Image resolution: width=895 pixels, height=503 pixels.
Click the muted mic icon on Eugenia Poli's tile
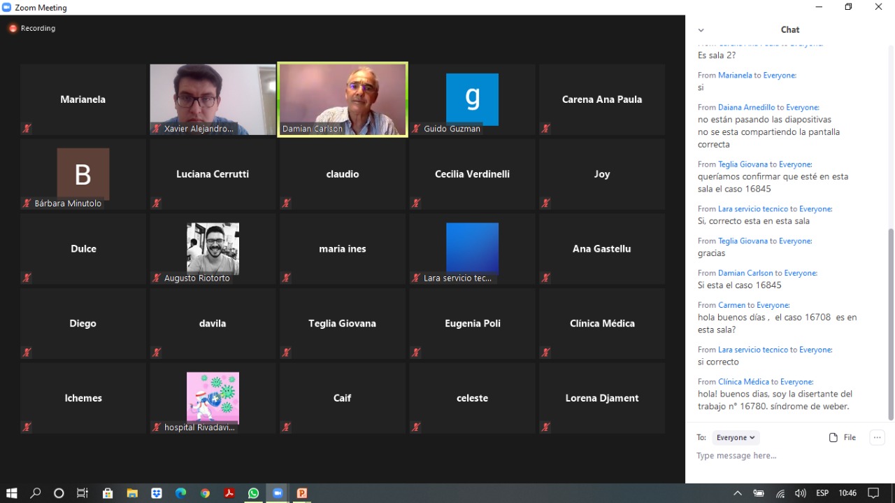pyautogui.click(x=416, y=353)
